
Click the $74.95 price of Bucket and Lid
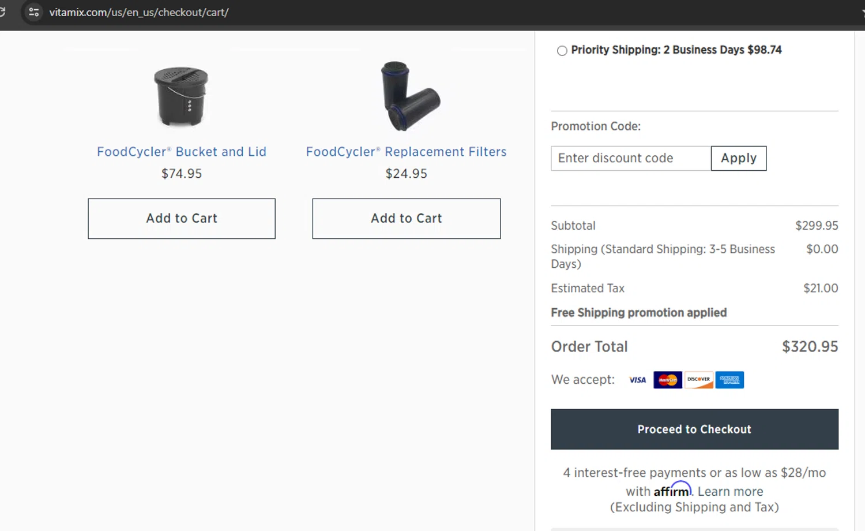coord(182,174)
